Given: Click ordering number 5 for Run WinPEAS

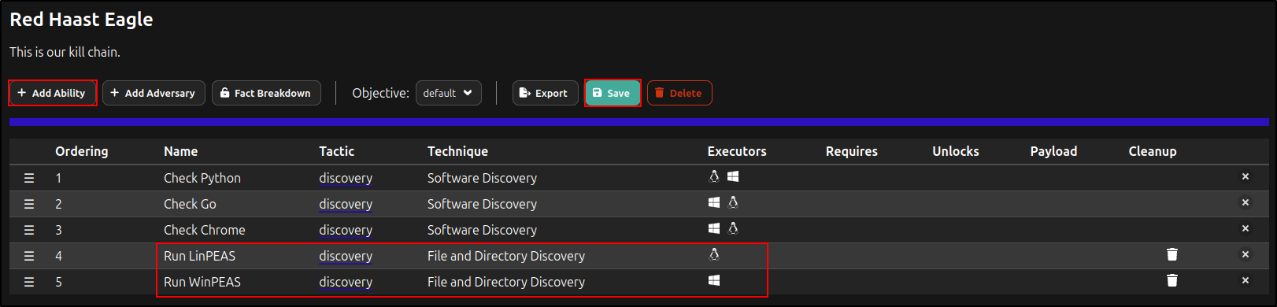Looking at the screenshot, I should coord(58,282).
